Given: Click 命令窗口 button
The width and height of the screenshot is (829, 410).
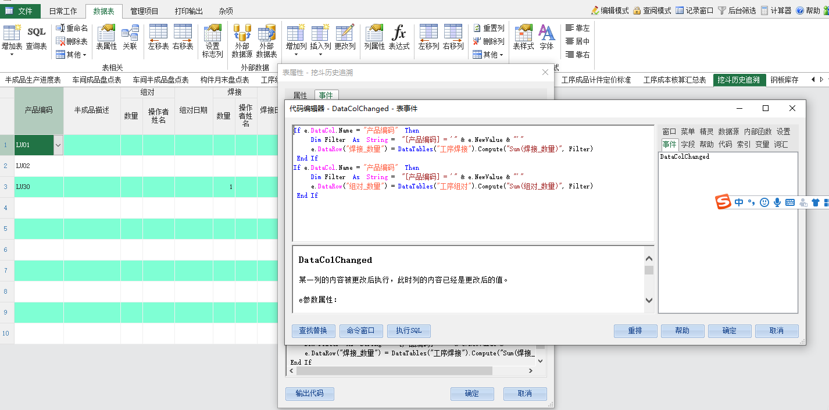Looking at the screenshot, I should 361,331.
